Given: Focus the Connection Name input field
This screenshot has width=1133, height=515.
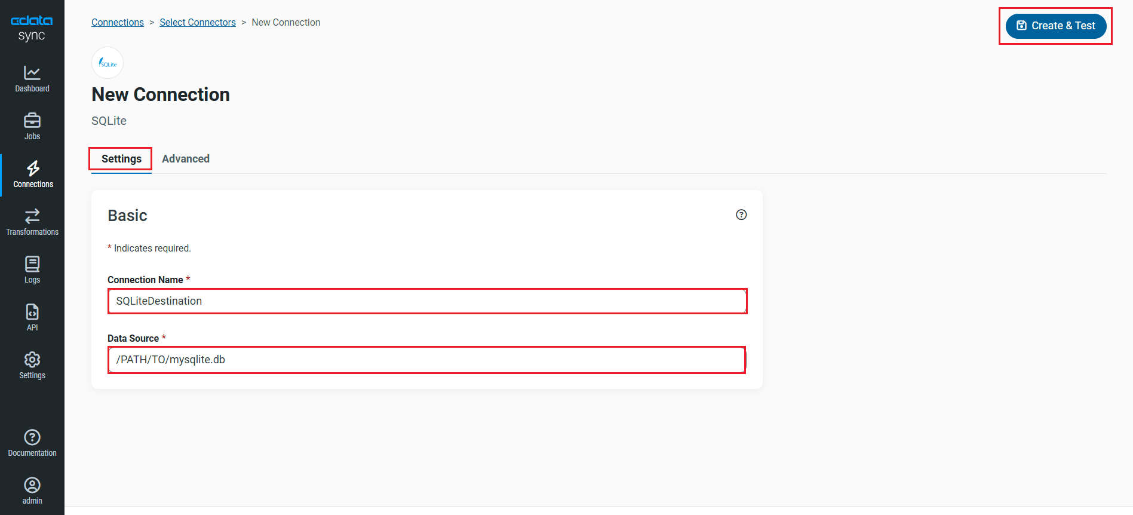Looking at the screenshot, I should point(427,301).
